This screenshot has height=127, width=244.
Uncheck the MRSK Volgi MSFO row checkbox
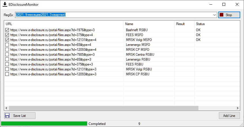click(7, 40)
